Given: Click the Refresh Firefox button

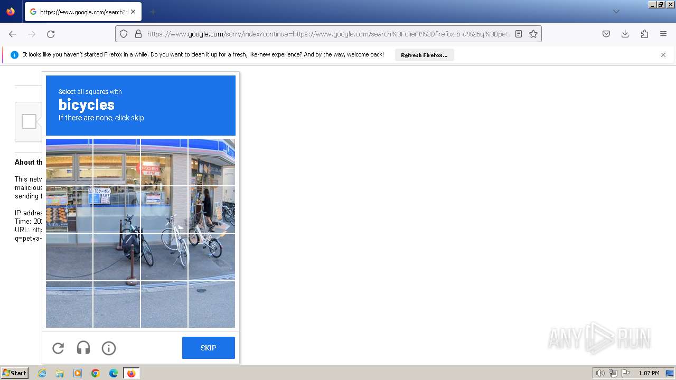Looking at the screenshot, I should (424, 55).
